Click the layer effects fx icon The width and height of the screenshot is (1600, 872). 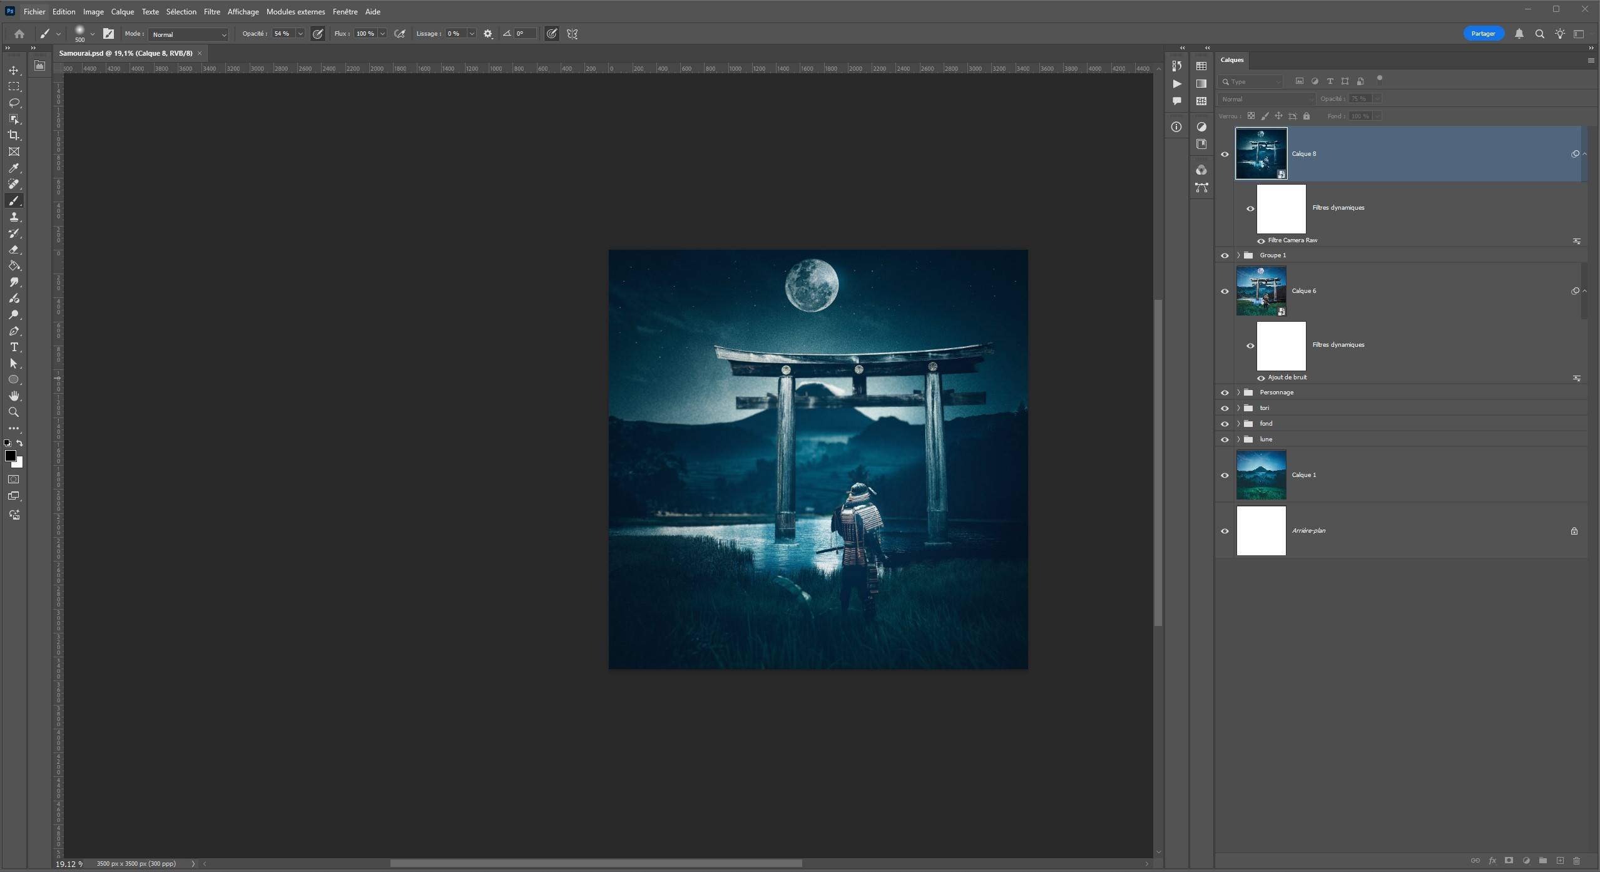1492,861
